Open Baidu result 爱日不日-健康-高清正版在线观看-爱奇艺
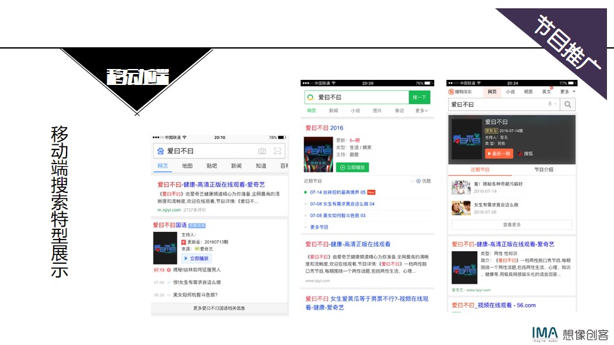This screenshot has width=614, height=345. pos(211,185)
